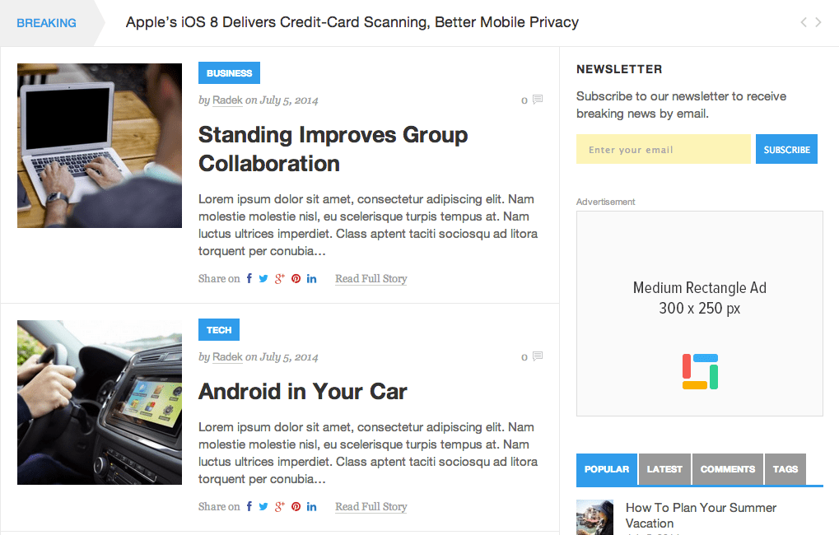
Task: Open the breaking Apple iOS 8 headline
Action: point(352,22)
